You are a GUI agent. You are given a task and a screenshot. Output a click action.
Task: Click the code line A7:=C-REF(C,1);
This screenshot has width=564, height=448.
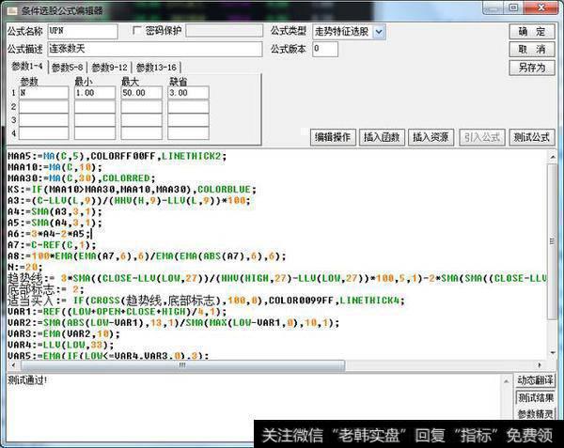click(x=52, y=245)
